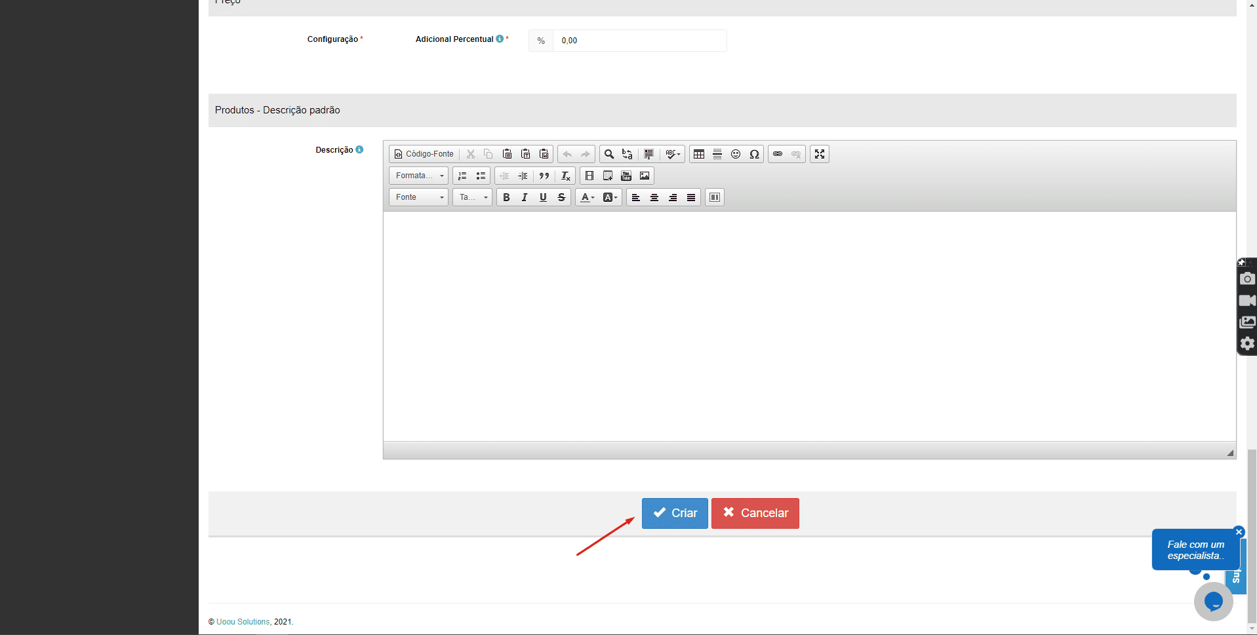Open settings gear in side panel
The width and height of the screenshot is (1257, 635).
[x=1247, y=343]
